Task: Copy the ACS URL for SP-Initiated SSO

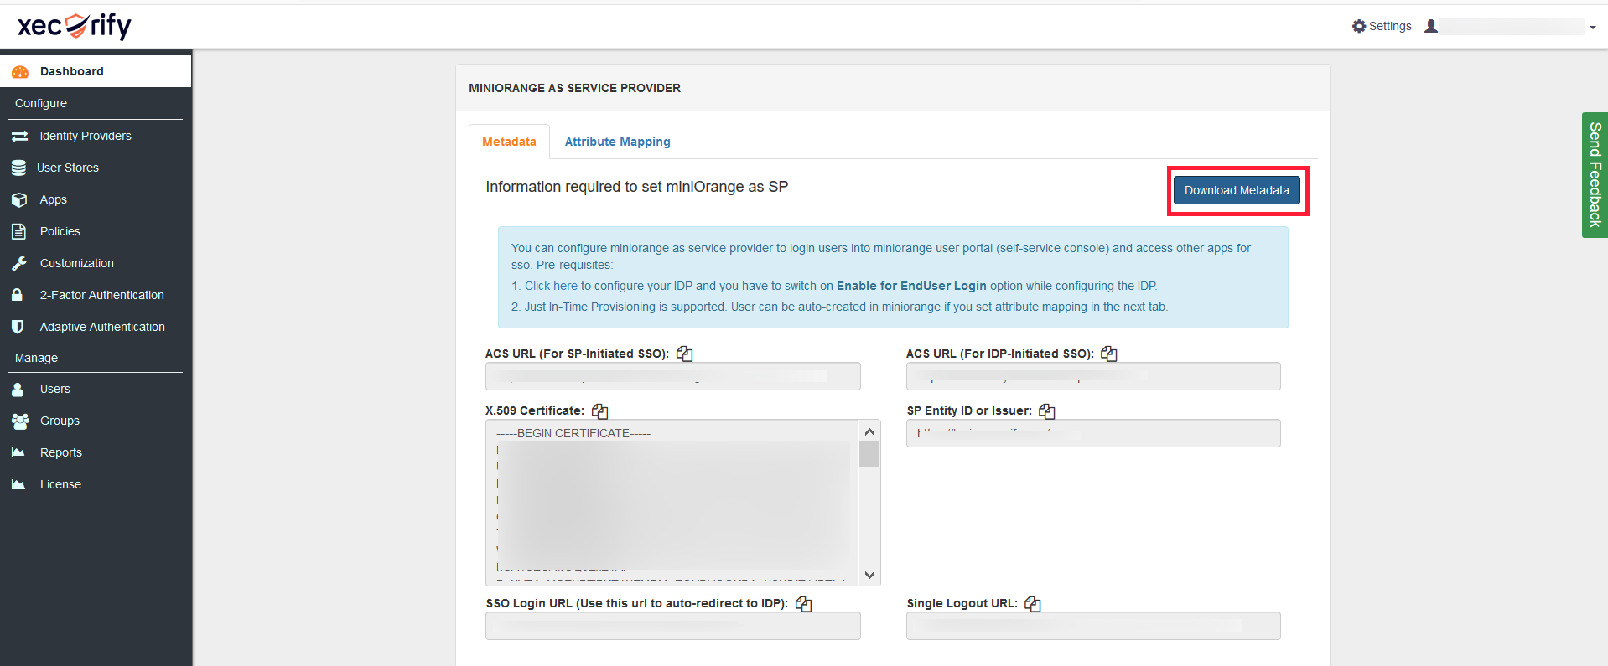Action: tap(685, 354)
